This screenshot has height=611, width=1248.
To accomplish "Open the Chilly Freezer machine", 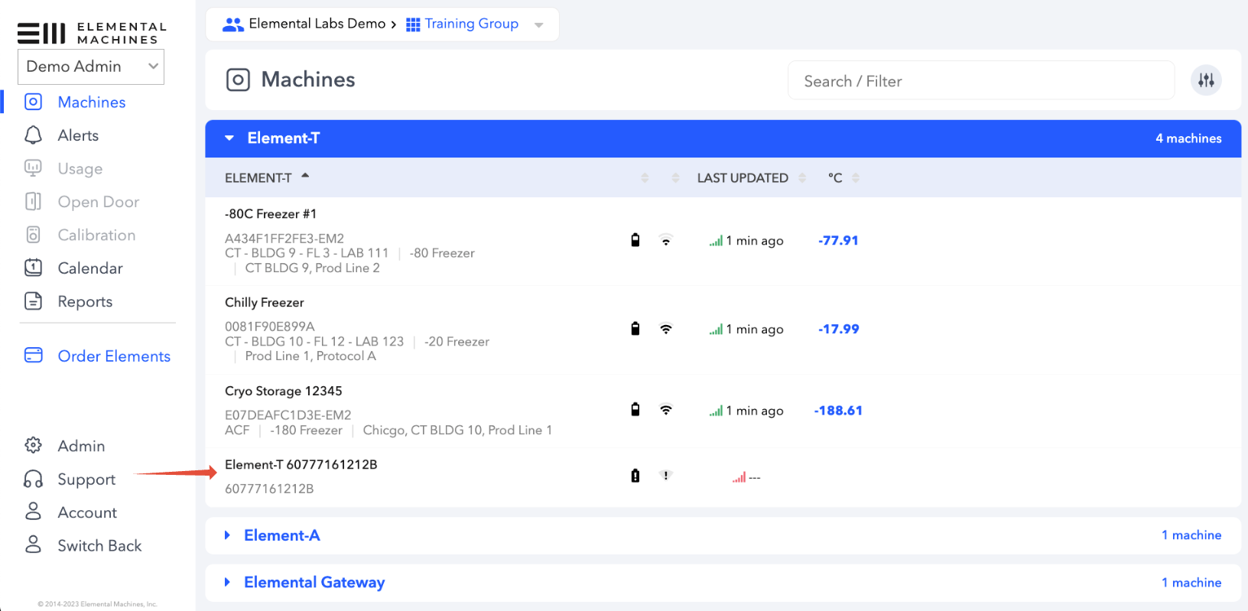I will tap(265, 302).
